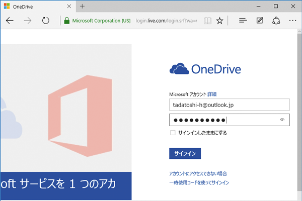Screen dimensions: 302x201
Task: Click inside the password field
Action: pos(230,120)
